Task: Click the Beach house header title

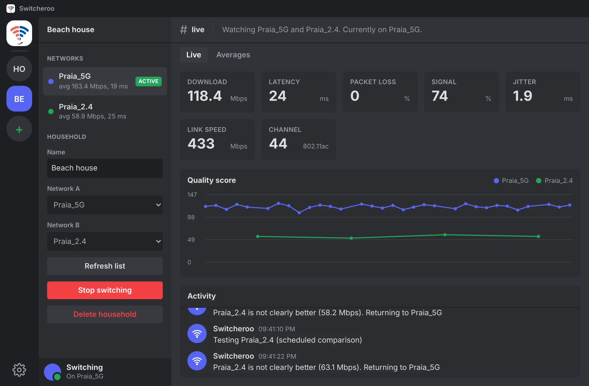Action: pos(71,29)
